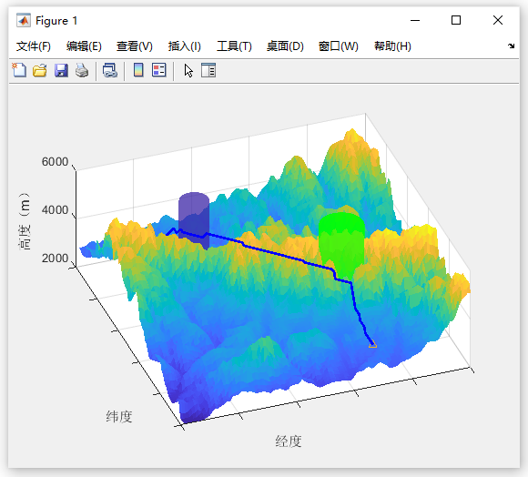
Task: Toggle the Edit Plot arrow tool
Action: (x=188, y=71)
